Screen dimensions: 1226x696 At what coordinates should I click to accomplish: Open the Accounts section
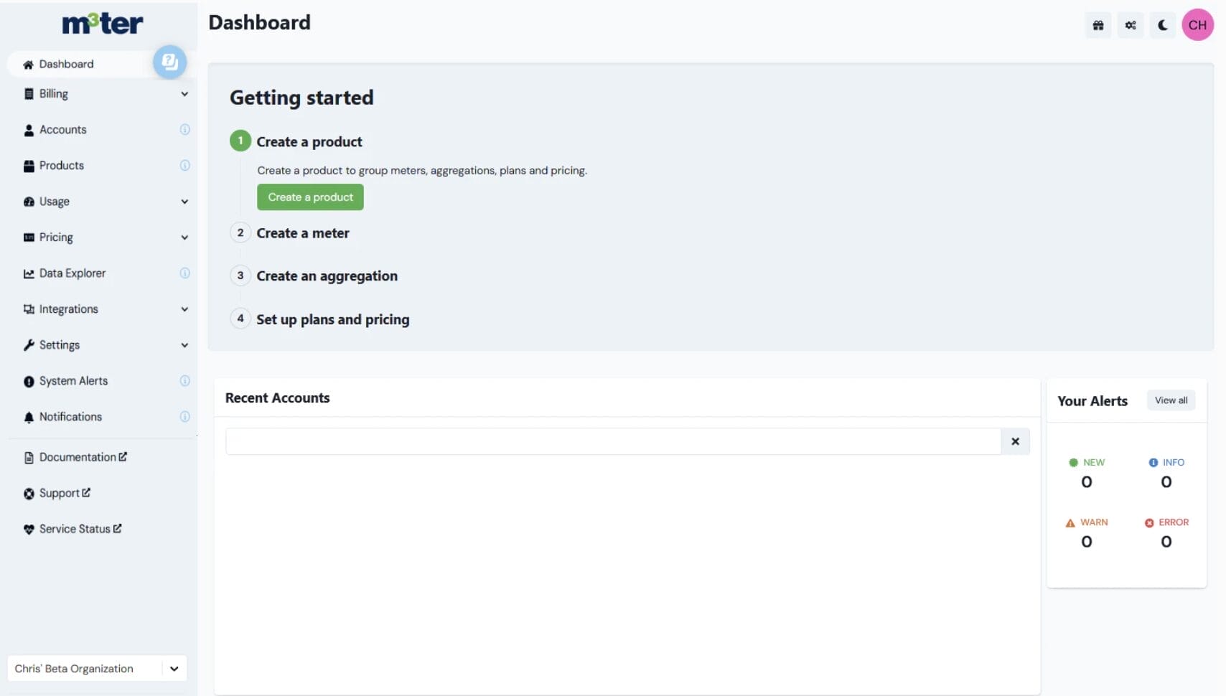62,130
